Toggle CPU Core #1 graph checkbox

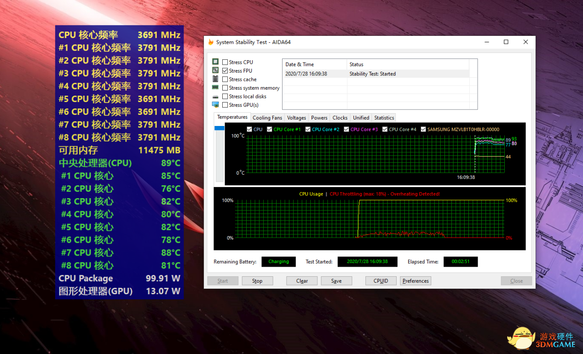[x=270, y=130]
